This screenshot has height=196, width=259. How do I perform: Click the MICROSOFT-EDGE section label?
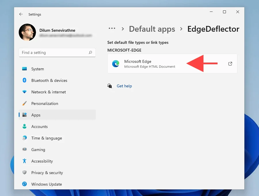(124, 50)
